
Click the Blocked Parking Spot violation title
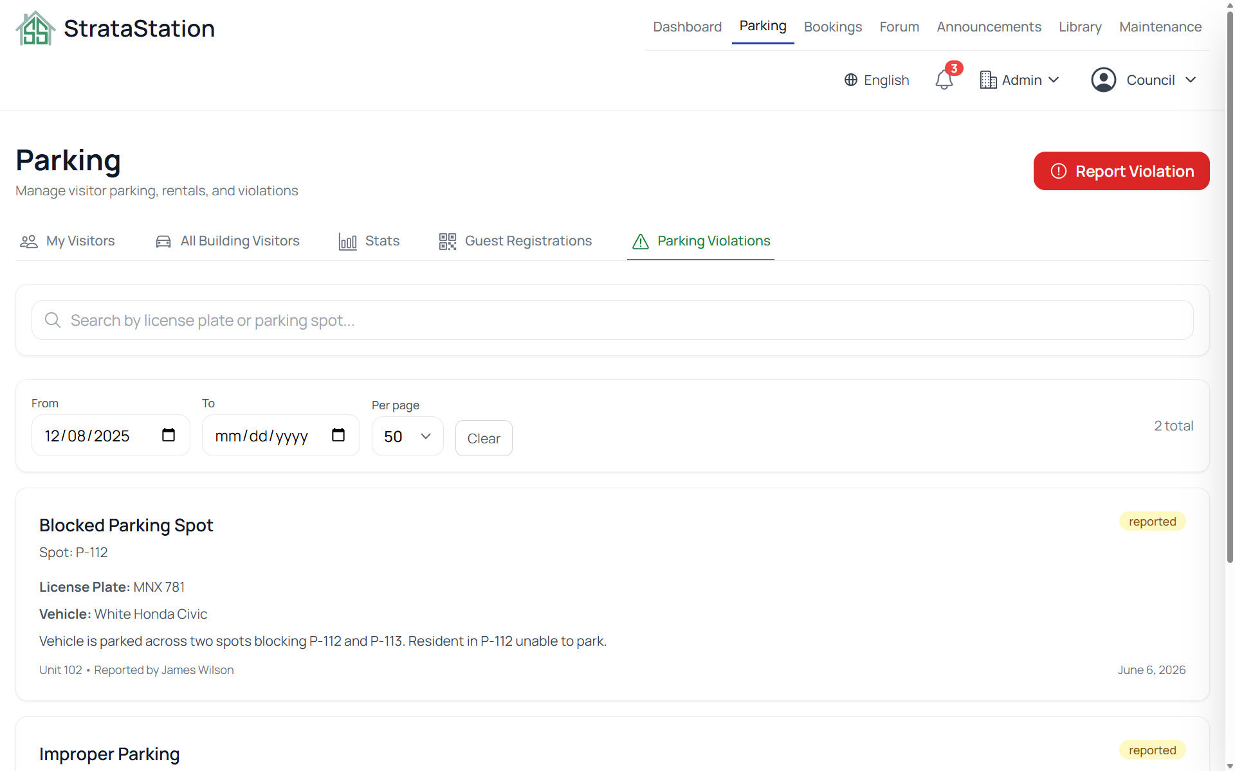[x=126, y=526]
